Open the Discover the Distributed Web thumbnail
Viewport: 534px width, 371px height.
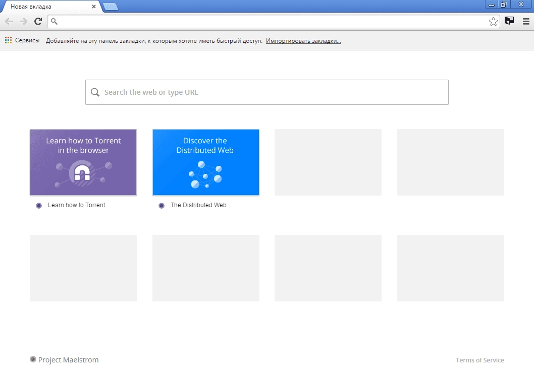[206, 162]
